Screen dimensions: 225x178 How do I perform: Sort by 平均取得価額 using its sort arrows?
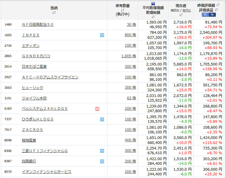click(x=153, y=17)
